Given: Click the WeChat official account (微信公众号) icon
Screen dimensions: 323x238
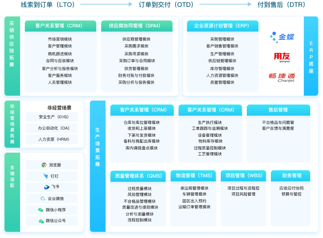Looking at the screenshot, I should point(41,221).
